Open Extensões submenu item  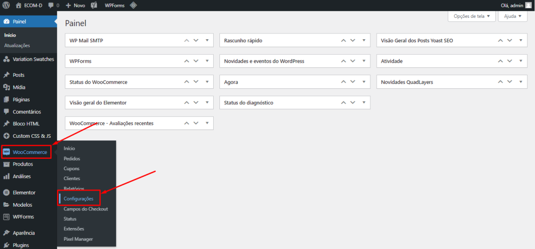coord(74,229)
